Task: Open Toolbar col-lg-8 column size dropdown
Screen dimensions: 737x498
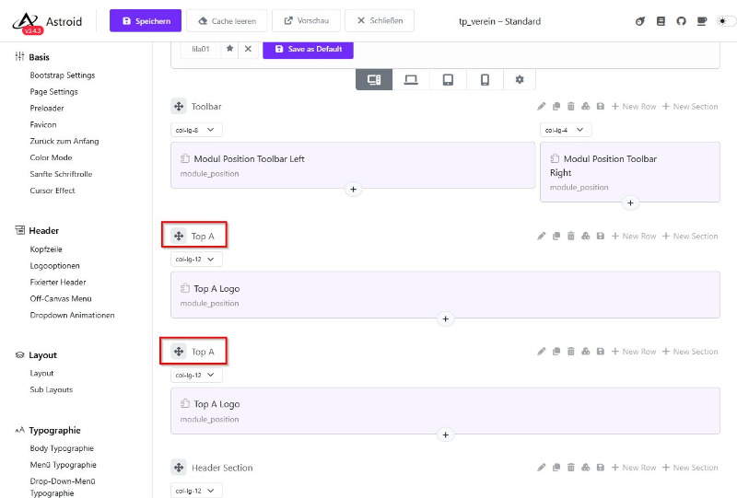Action: [x=196, y=130]
